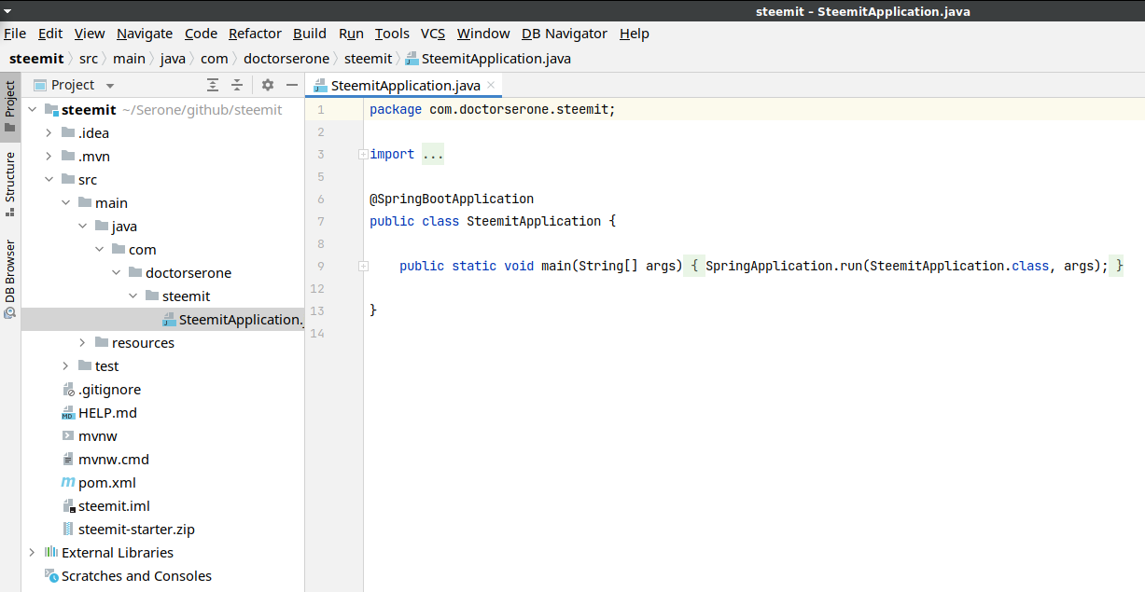
Task: Unfold the collapsed import statements
Action: click(x=363, y=155)
